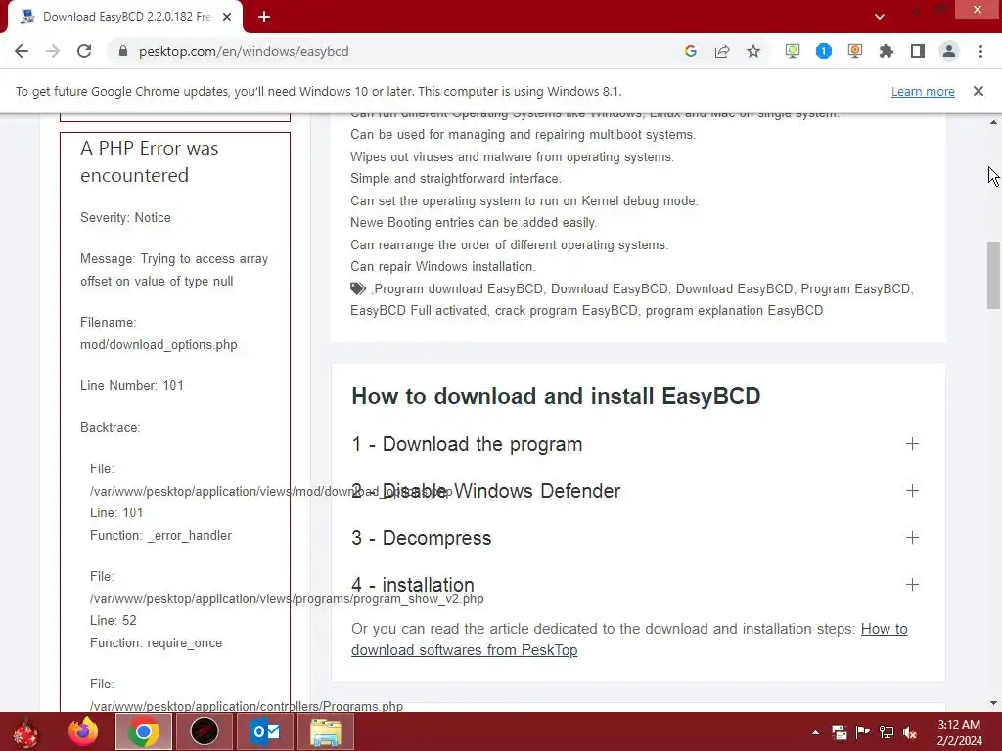Close the Download EasyBCD tab
1002x751 pixels.
pos(227,17)
